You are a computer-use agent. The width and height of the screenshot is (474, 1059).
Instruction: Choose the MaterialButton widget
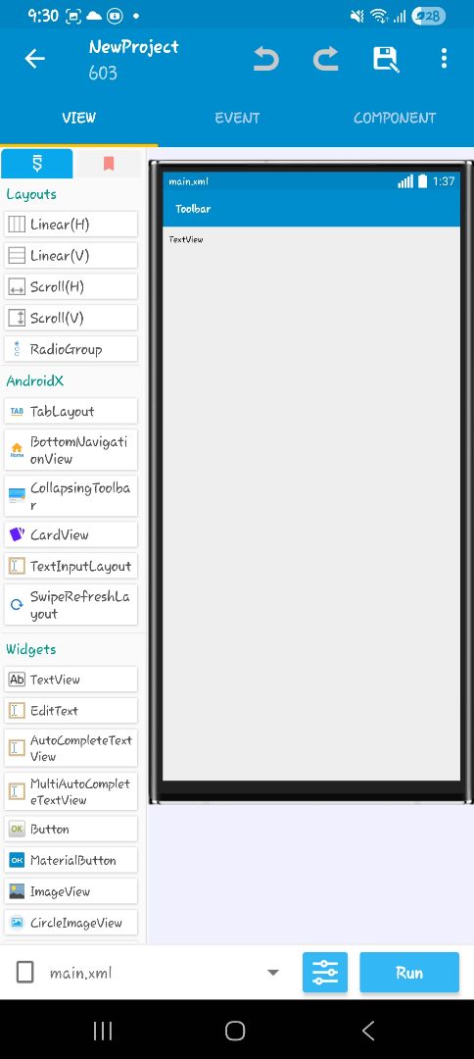point(71,861)
